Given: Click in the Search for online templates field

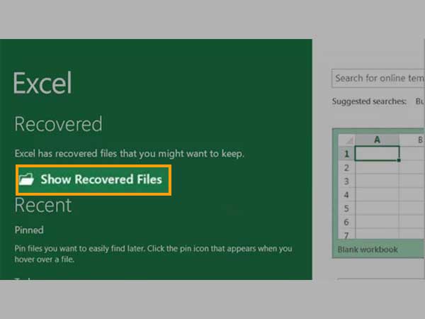Looking at the screenshot, I should click(x=378, y=79).
